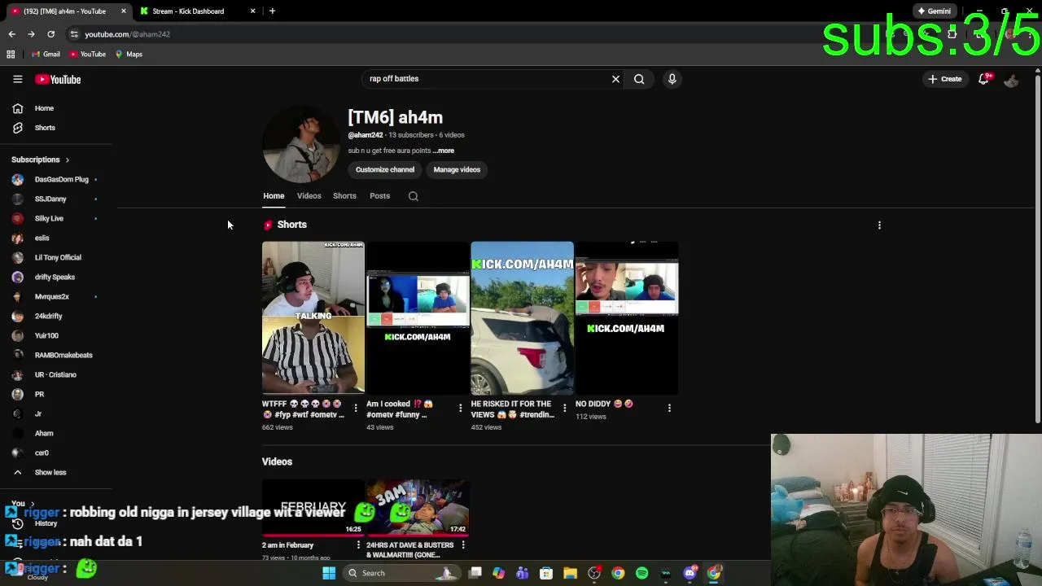The width and height of the screenshot is (1042, 586).
Task: Open Lil Tony Official subscription
Action: (56, 257)
